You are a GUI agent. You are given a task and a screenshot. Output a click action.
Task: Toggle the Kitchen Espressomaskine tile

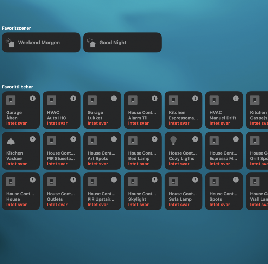coord(183,110)
